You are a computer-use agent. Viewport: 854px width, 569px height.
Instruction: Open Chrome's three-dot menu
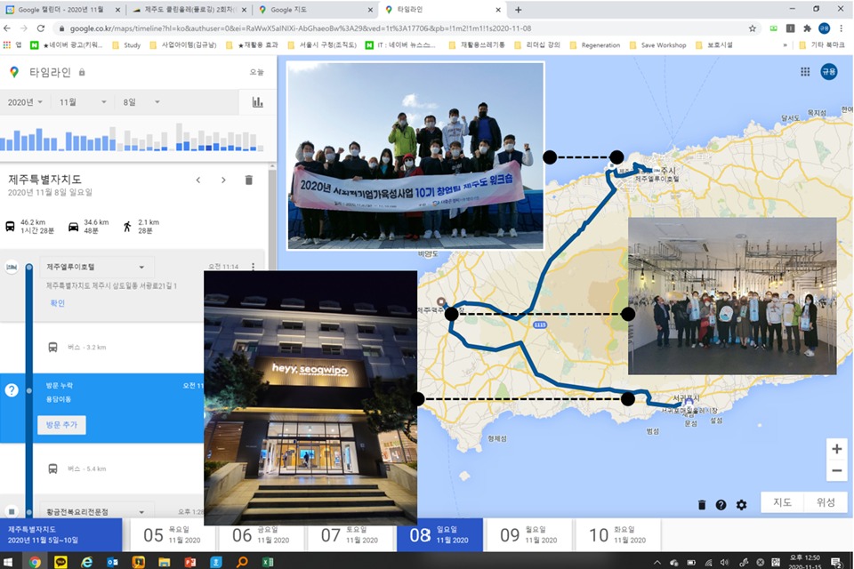[x=841, y=28]
